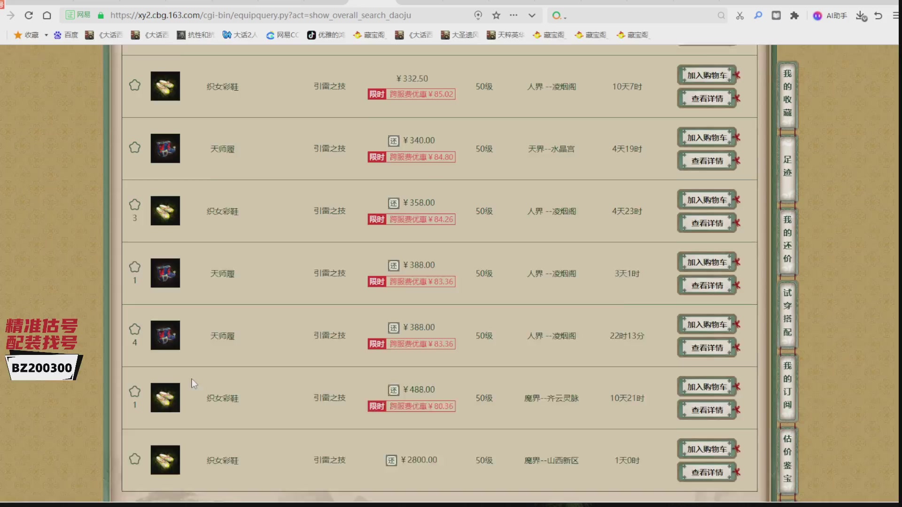Screen dimensions: 902x507
Task: Click the search box magnifier icon
Action: (x=721, y=15)
